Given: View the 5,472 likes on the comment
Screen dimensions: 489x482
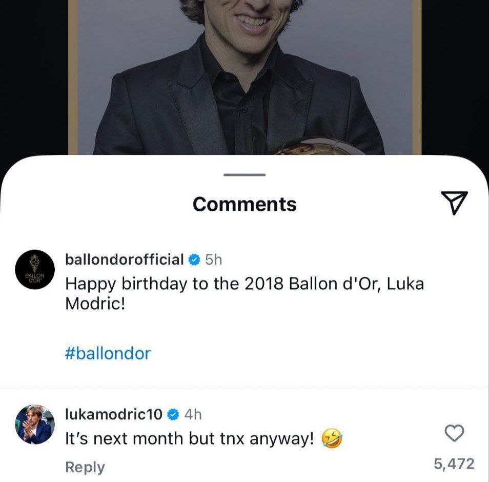Looking at the screenshot, I should 454,464.
